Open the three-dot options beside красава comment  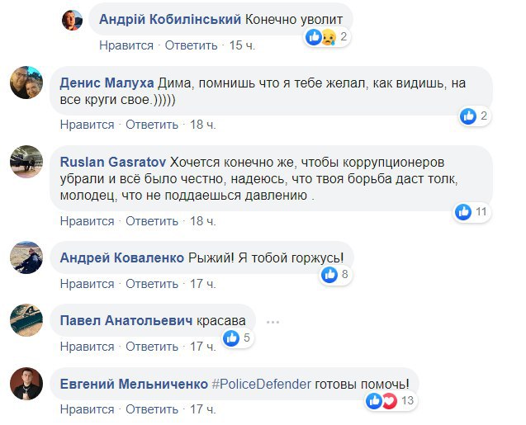(273, 320)
